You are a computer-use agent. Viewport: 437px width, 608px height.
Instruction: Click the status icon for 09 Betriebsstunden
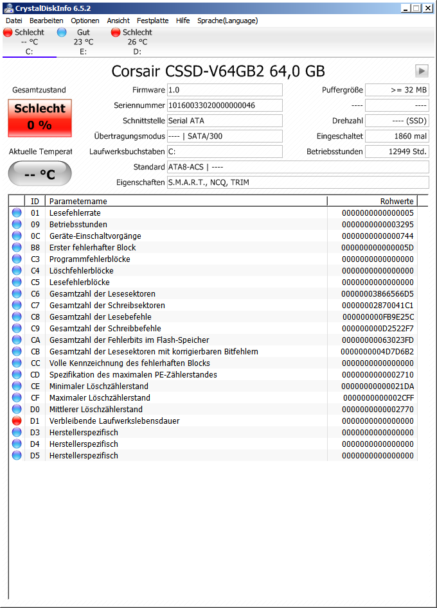point(17,224)
